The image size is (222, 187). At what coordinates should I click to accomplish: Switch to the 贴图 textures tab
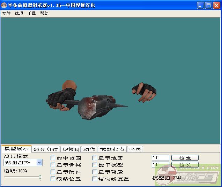70,149
